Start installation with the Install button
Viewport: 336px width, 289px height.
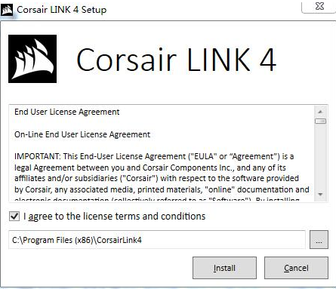224,268
